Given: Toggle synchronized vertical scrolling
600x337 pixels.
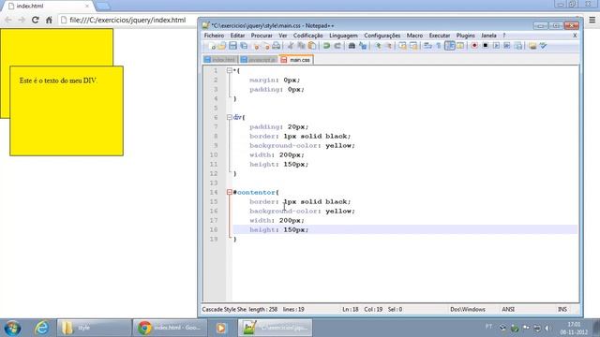Looking at the screenshot, I should coord(402,46).
